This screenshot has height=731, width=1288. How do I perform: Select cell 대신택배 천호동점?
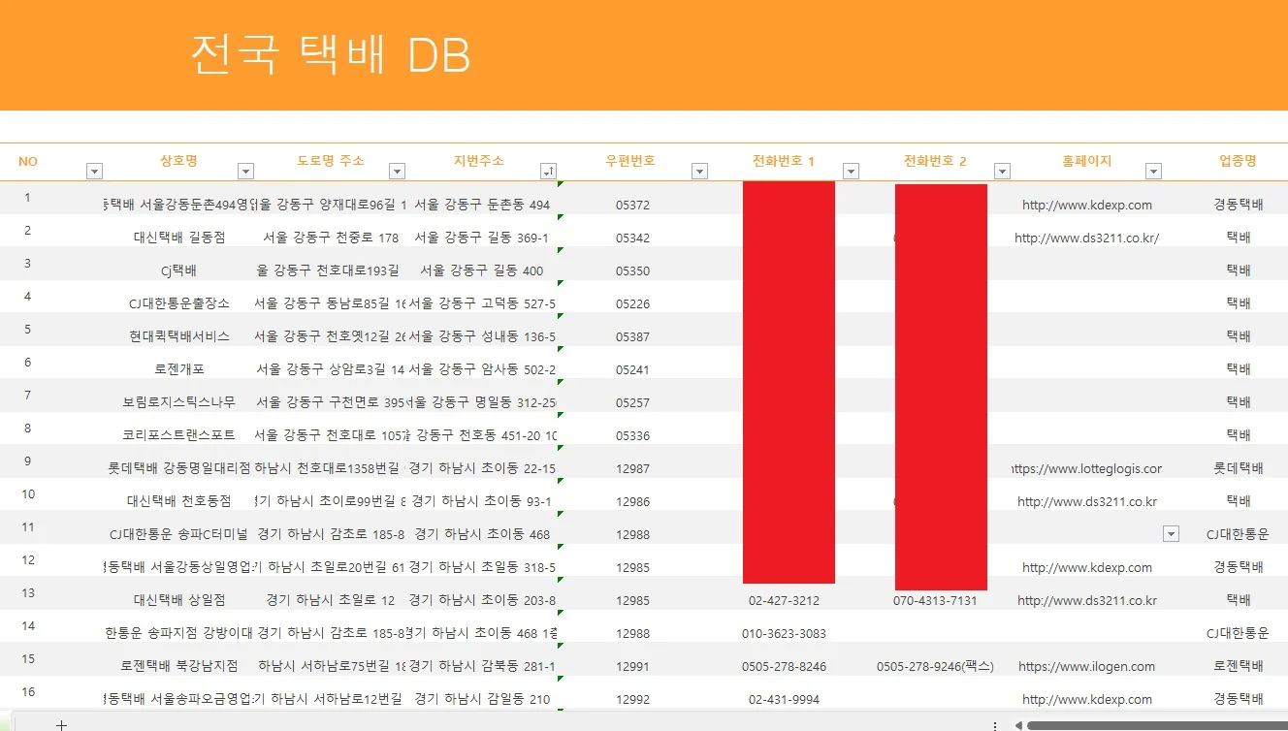coord(178,502)
